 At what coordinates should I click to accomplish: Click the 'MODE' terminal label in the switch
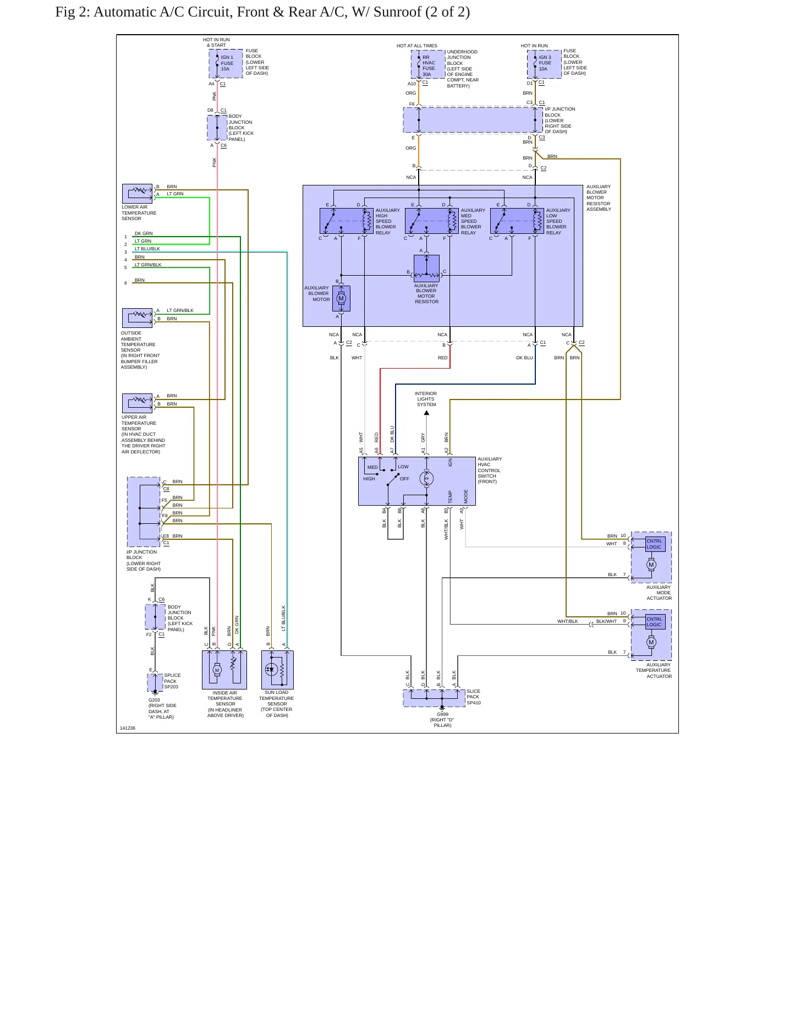(465, 496)
